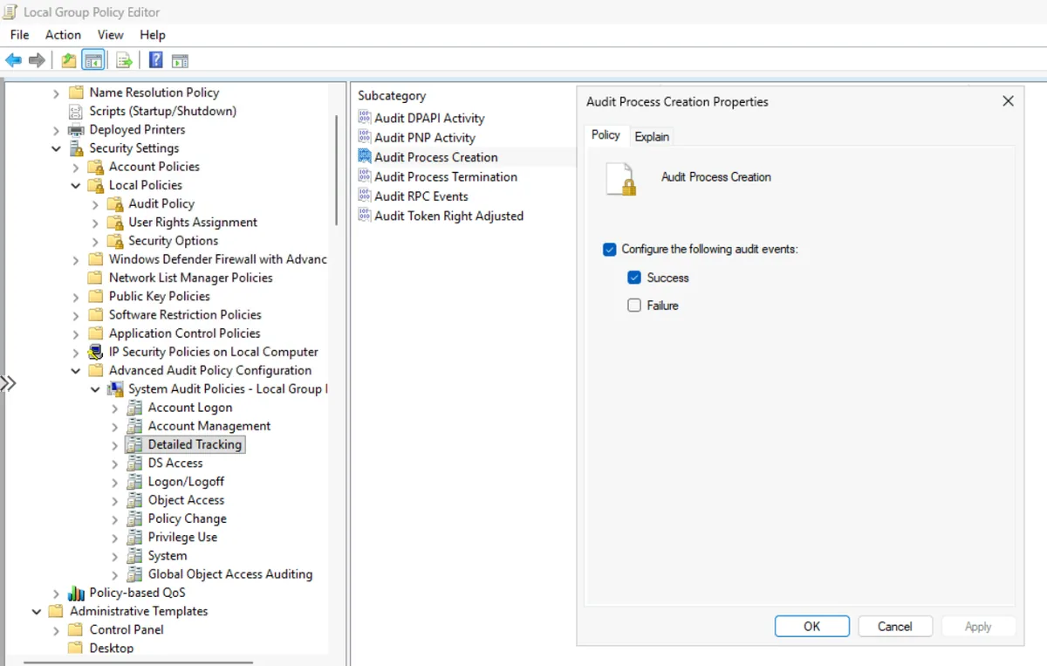
Task: Click the Export List toolbar icon
Action: click(124, 60)
